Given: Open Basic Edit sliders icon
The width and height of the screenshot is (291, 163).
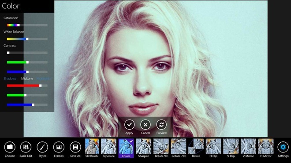Looking at the screenshot, I should click(26, 147).
